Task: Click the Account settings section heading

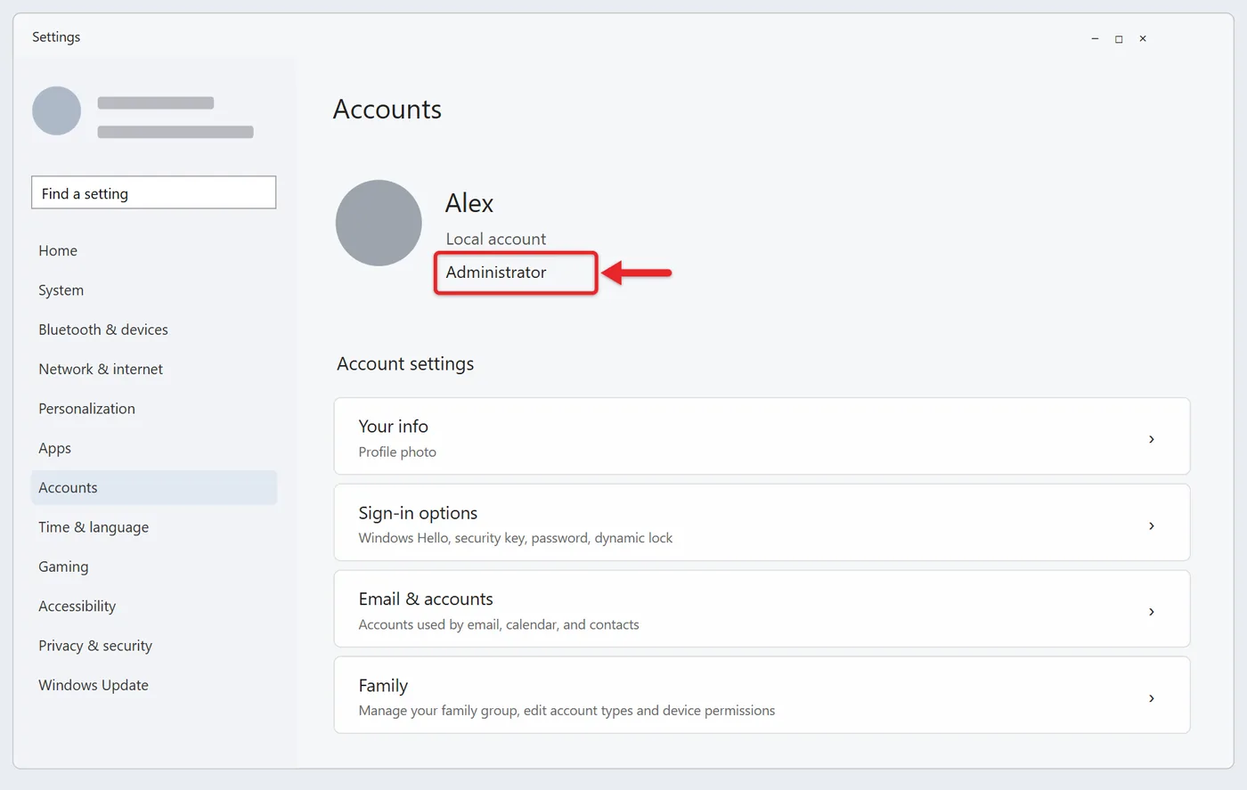Action: (405, 363)
